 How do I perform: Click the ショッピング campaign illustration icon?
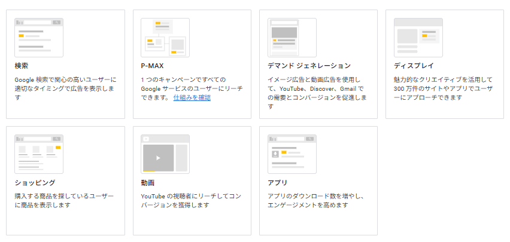pyautogui.click(x=39, y=154)
